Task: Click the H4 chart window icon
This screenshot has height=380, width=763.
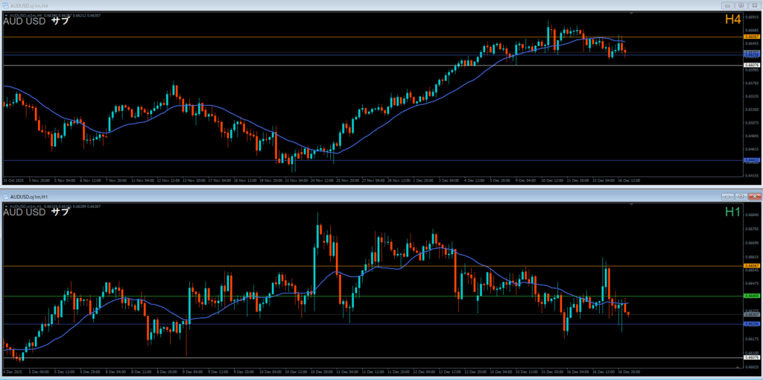Action: [x=6, y=5]
